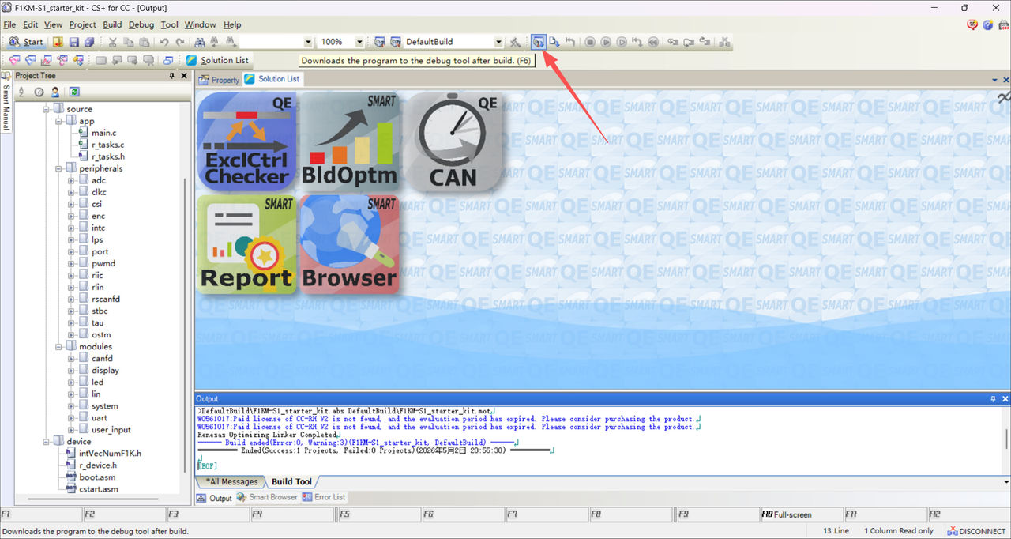Screen dimensions: 1011x539
Task: Expand the rscanfd folder node
Action: [71, 299]
